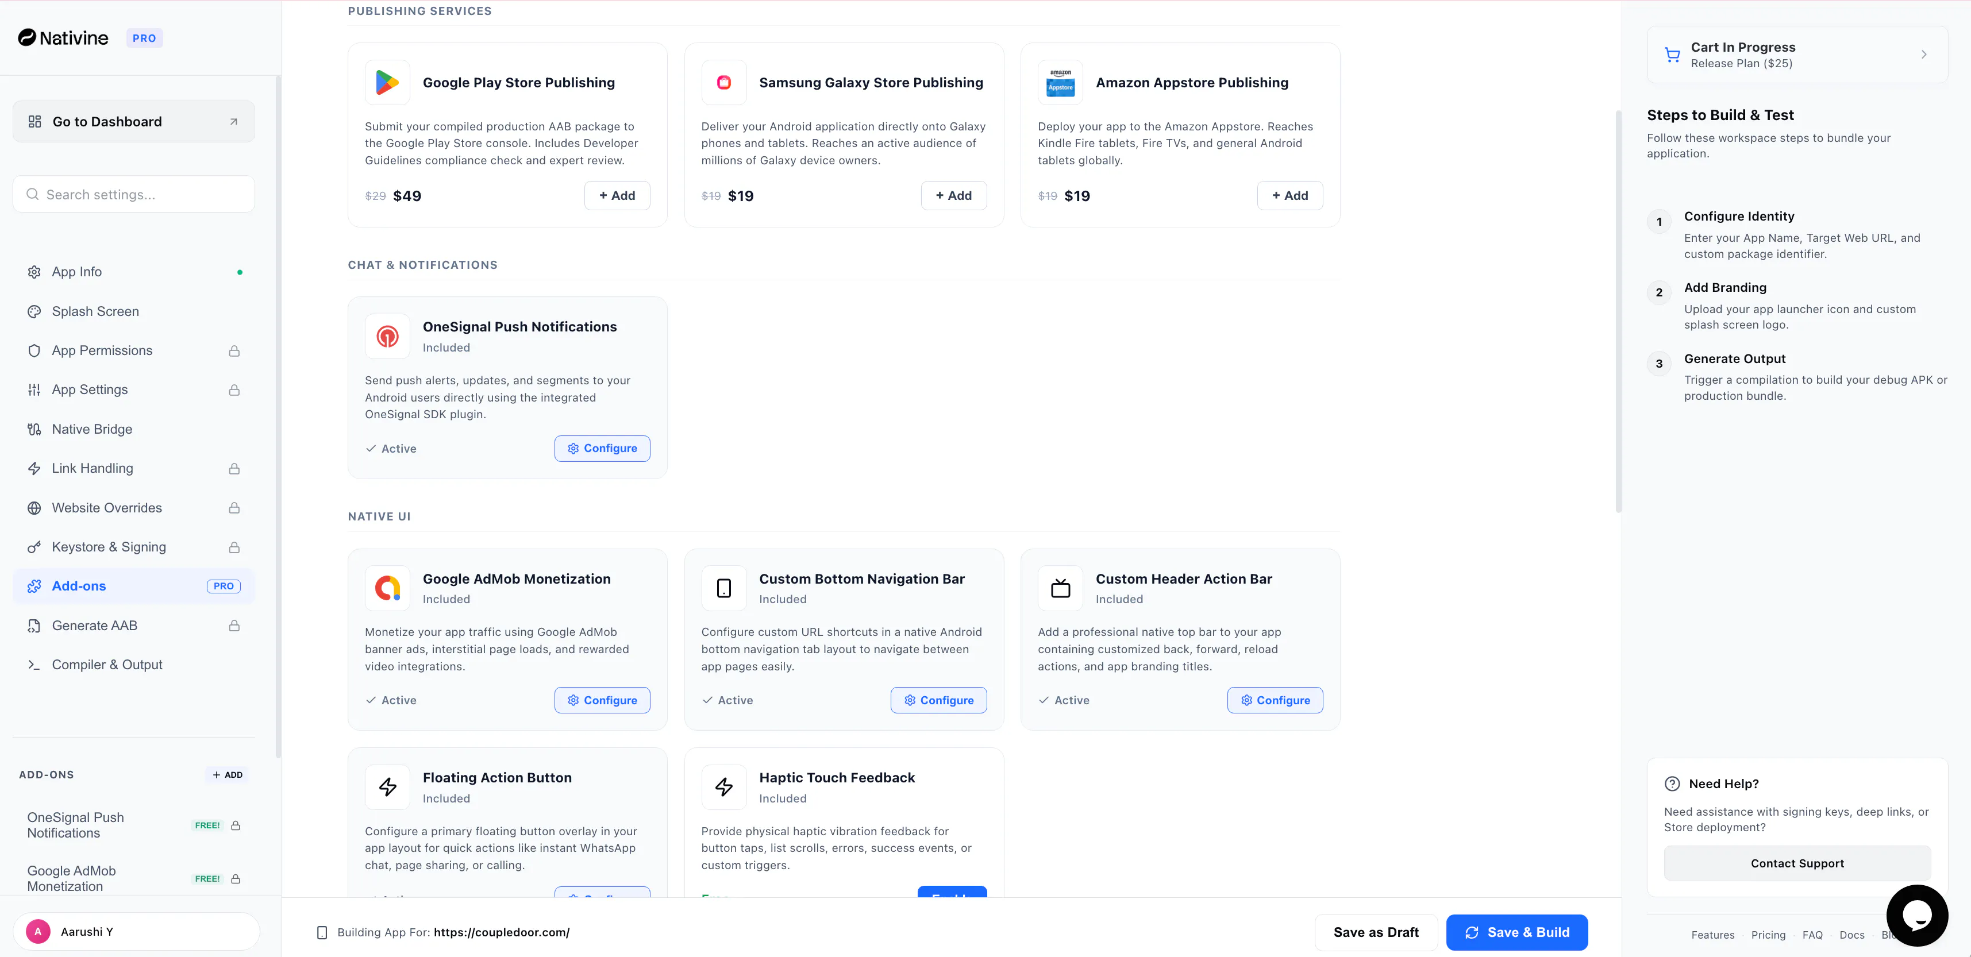Add Google Play Store Publishing
1971x957 pixels.
click(x=617, y=196)
